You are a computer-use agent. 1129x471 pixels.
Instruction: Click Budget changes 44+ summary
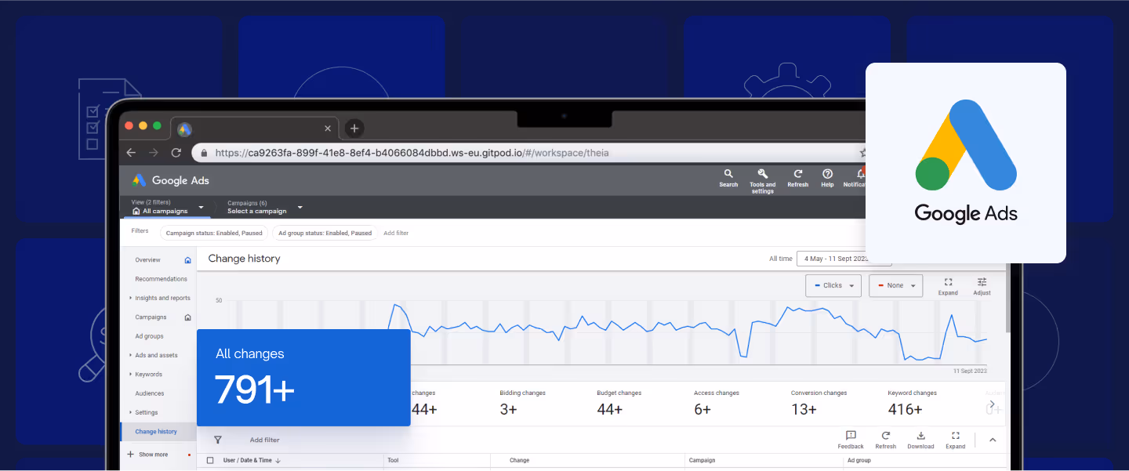[619, 402]
